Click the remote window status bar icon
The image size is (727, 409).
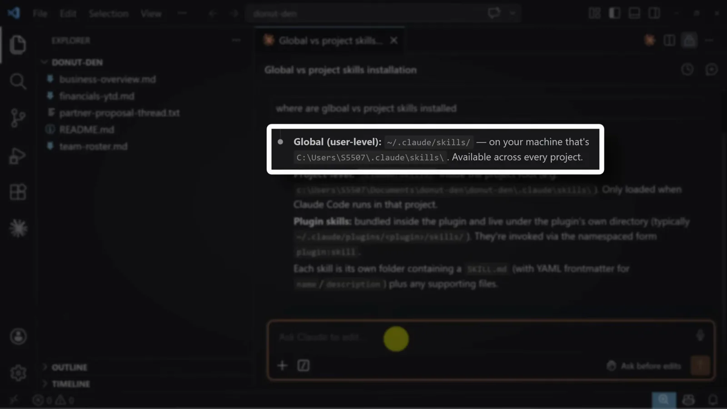[14, 400]
